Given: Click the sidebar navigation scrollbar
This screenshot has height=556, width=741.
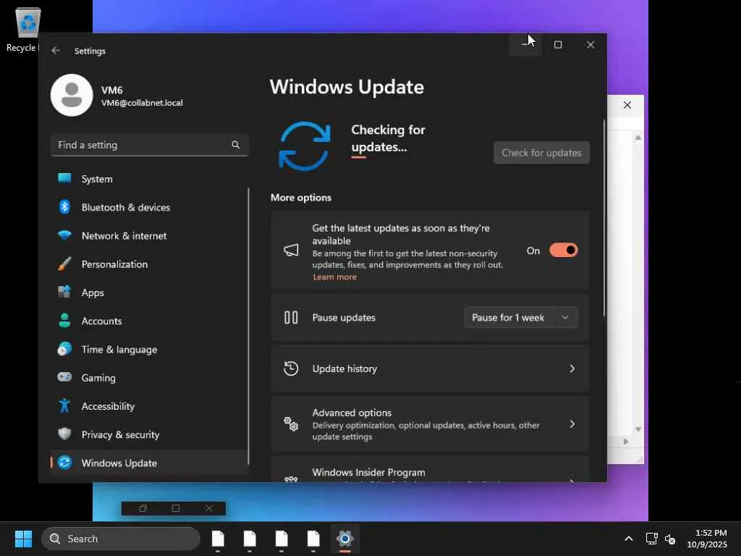Looking at the screenshot, I should point(248,327).
